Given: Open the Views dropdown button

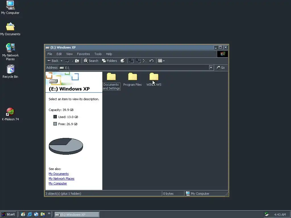Looking at the screenshot, I should 161,61.
